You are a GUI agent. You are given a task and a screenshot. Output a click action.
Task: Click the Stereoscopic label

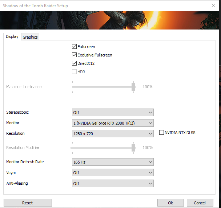(x=17, y=113)
